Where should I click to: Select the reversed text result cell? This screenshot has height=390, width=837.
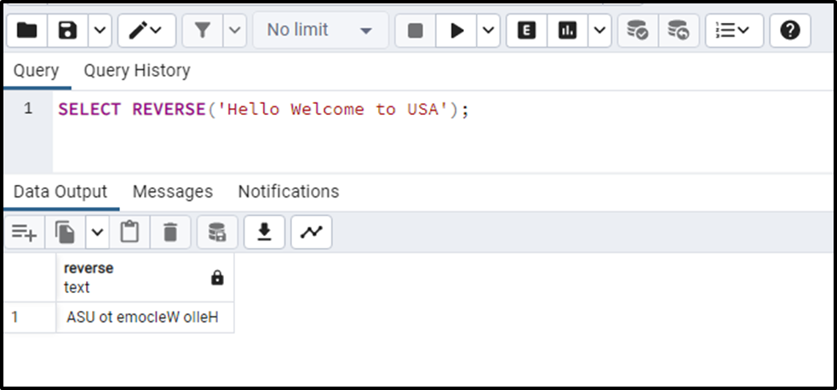pyautogui.click(x=145, y=318)
